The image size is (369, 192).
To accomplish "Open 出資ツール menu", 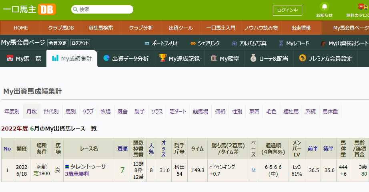I will (x=181, y=28).
